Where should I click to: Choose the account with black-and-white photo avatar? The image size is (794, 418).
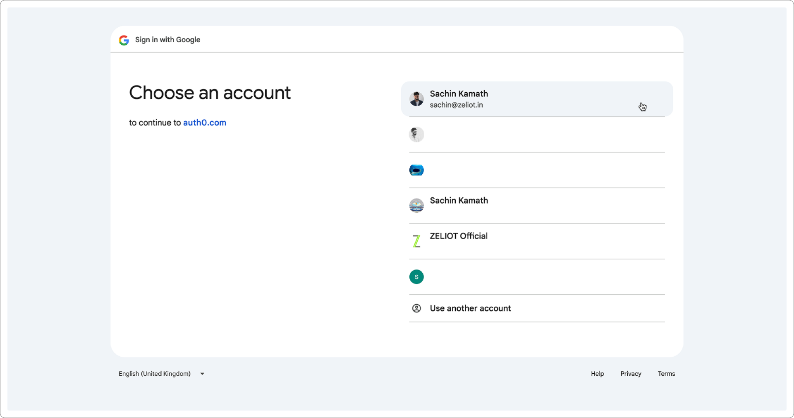coord(416,135)
